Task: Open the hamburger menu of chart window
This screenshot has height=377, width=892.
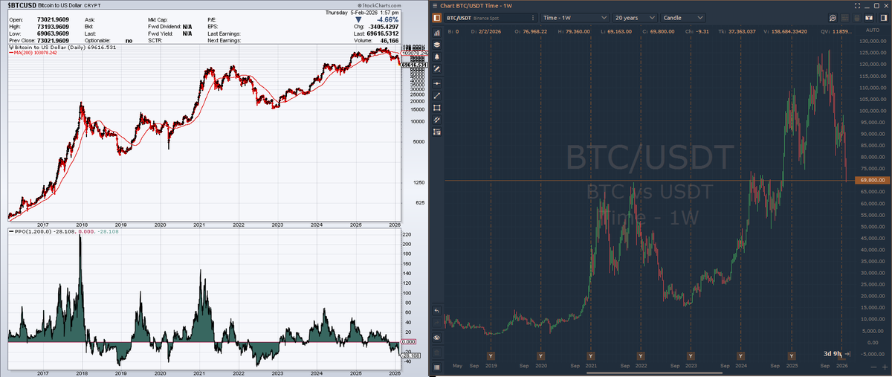Action: (x=435, y=6)
